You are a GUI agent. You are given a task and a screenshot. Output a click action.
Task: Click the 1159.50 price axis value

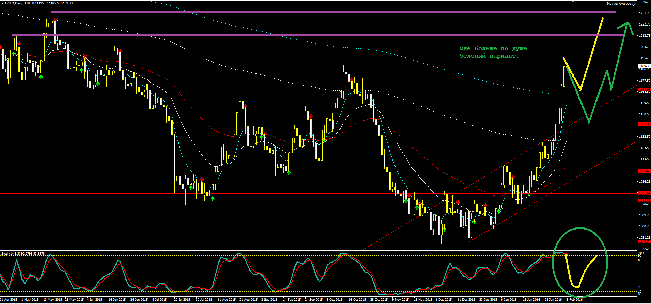pyautogui.click(x=644, y=103)
